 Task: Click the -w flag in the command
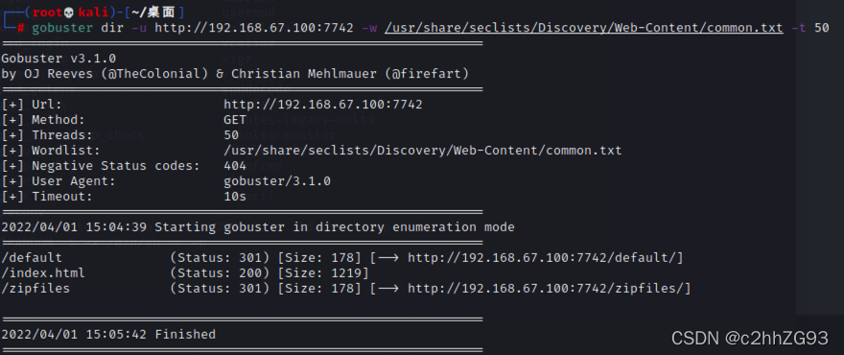369,28
